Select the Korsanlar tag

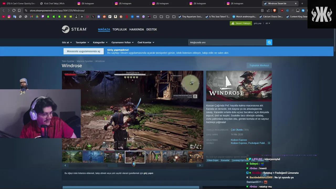click(x=225, y=160)
